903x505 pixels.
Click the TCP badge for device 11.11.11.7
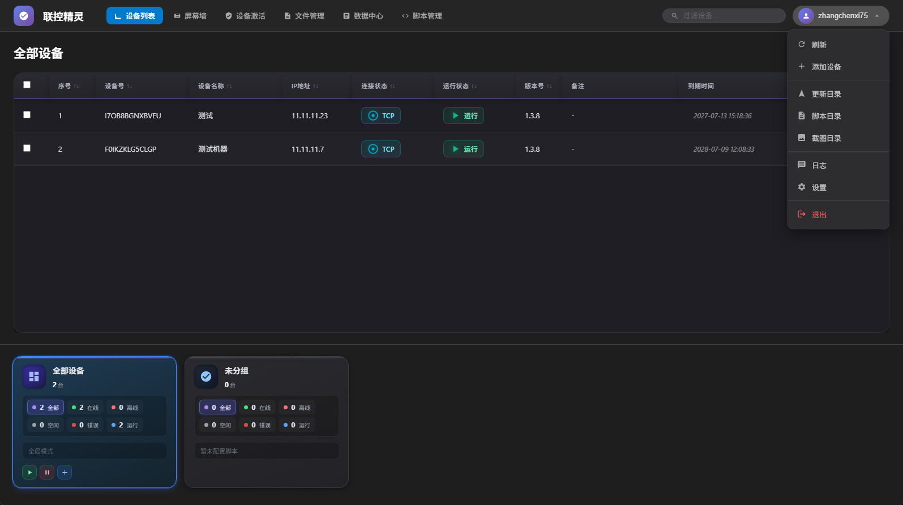[x=381, y=149]
